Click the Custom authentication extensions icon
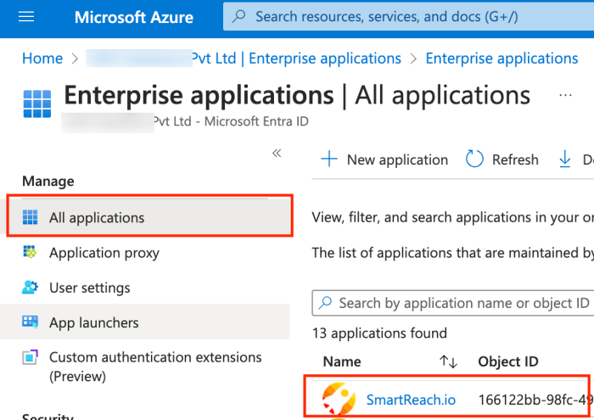The image size is (594, 420). click(30, 357)
